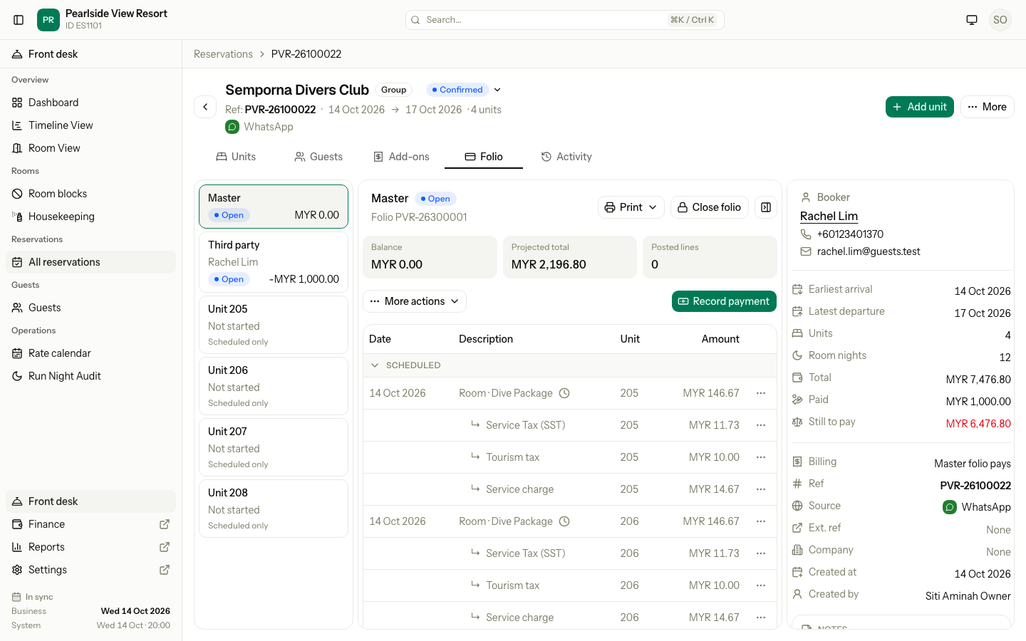Click Reservations breadcrumb
The height and width of the screenshot is (641, 1026).
(x=223, y=54)
